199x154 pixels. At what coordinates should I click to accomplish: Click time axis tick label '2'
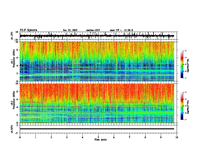click(51, 137)
